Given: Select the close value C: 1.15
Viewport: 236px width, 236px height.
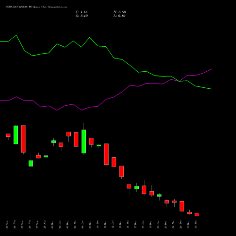Looking at the screenshot, I should [82, 12].
